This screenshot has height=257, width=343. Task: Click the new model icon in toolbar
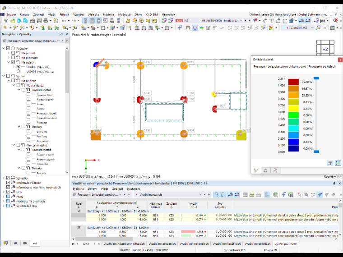coord(6,21)
